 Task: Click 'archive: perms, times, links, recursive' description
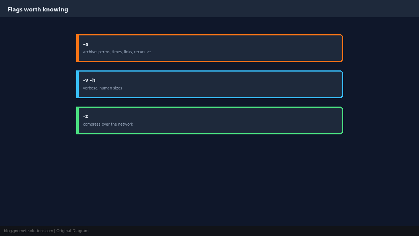pyautogui.click(x=117, y=52)
